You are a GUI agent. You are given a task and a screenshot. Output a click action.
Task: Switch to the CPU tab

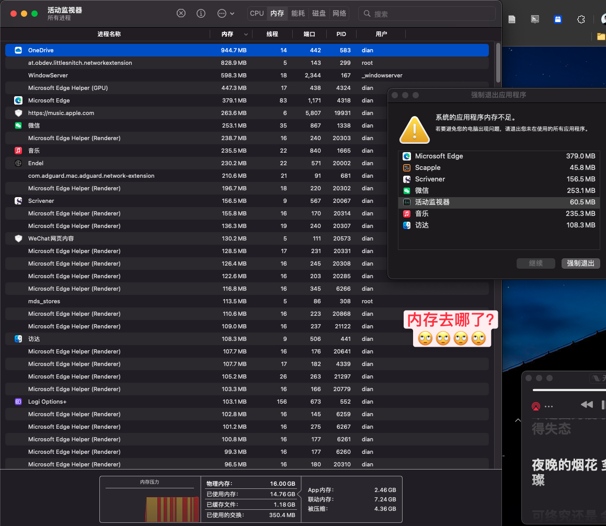[x=257, y=14]
